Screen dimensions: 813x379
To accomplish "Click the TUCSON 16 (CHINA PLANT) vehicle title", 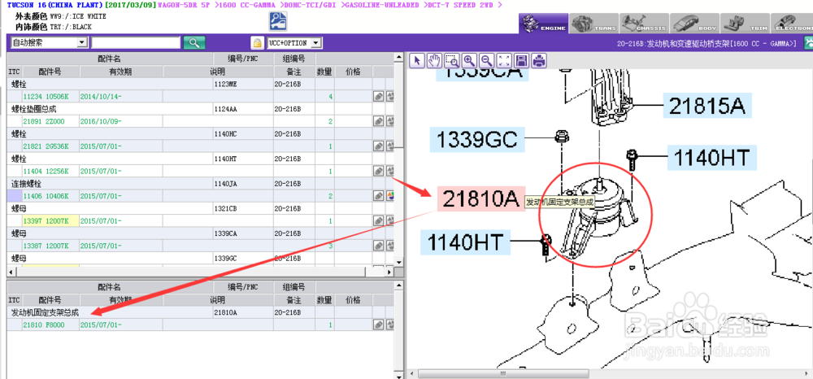I will coord(55,5).
